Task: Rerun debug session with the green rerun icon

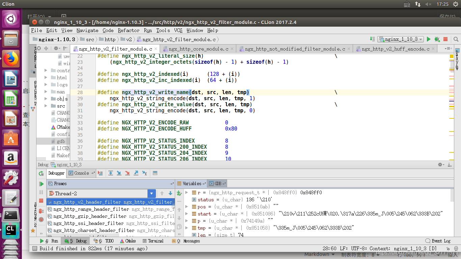Action: [41, 173]
